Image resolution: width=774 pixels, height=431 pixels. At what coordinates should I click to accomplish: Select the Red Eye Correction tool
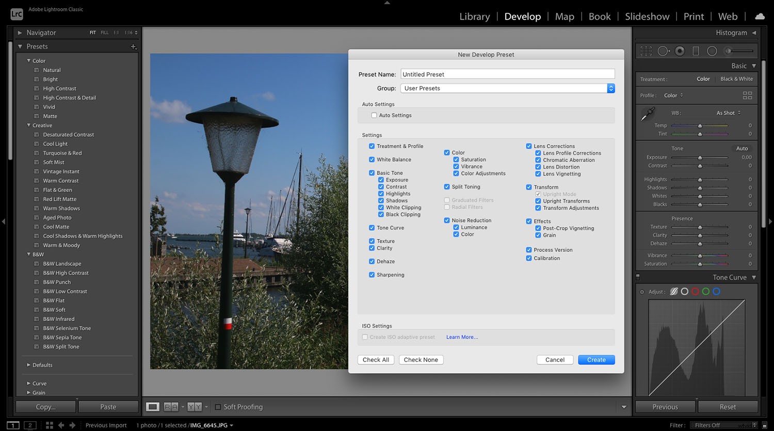(x=680, y=51)
